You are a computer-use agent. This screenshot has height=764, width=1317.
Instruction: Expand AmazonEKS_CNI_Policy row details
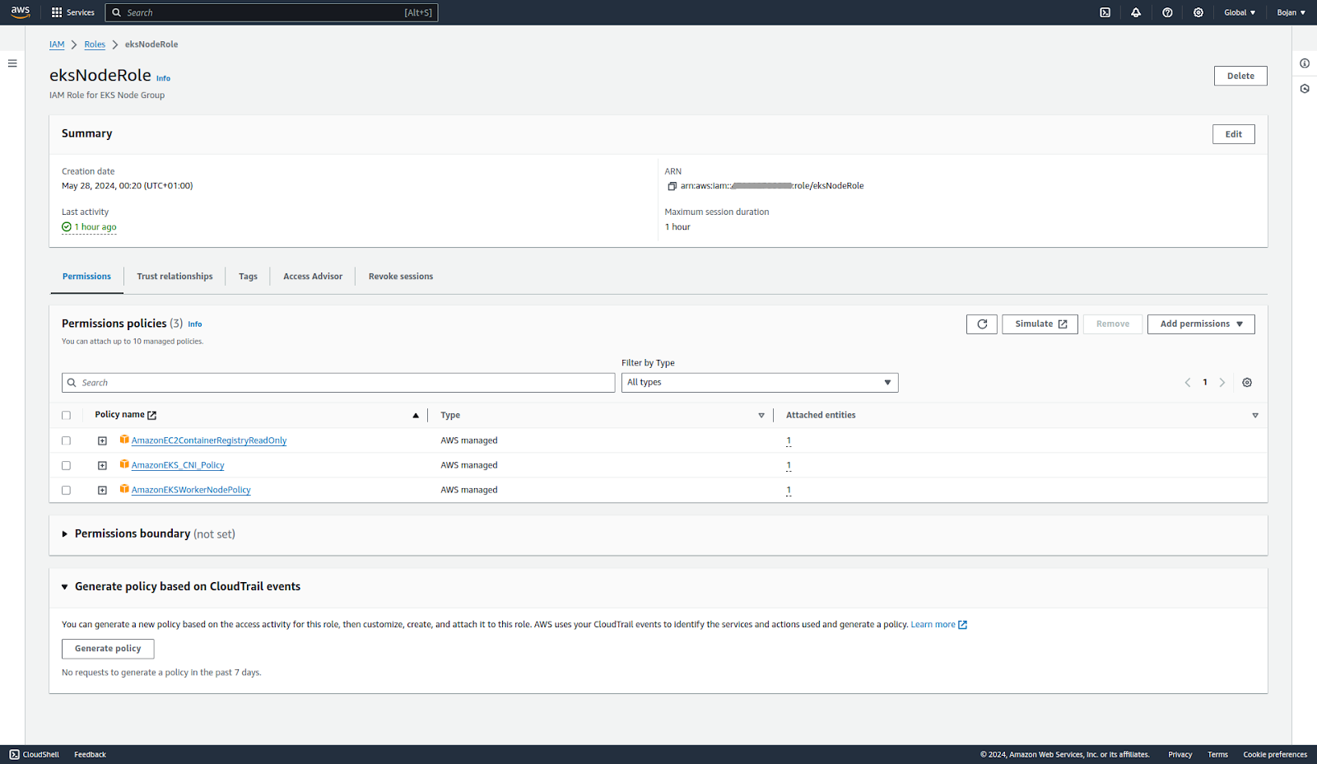pos(102,466)
